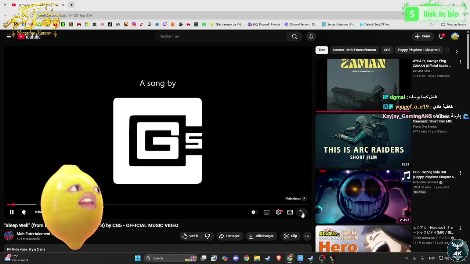This screenshot has width=470, height=264.
Task: Open Select 'Best Of' for... bookmark
Action: click(x=375, y=25)
